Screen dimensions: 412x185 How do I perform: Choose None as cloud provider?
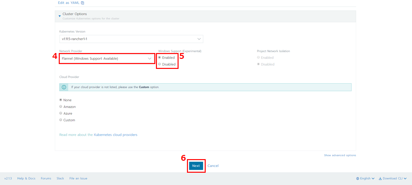pos(61,100)
